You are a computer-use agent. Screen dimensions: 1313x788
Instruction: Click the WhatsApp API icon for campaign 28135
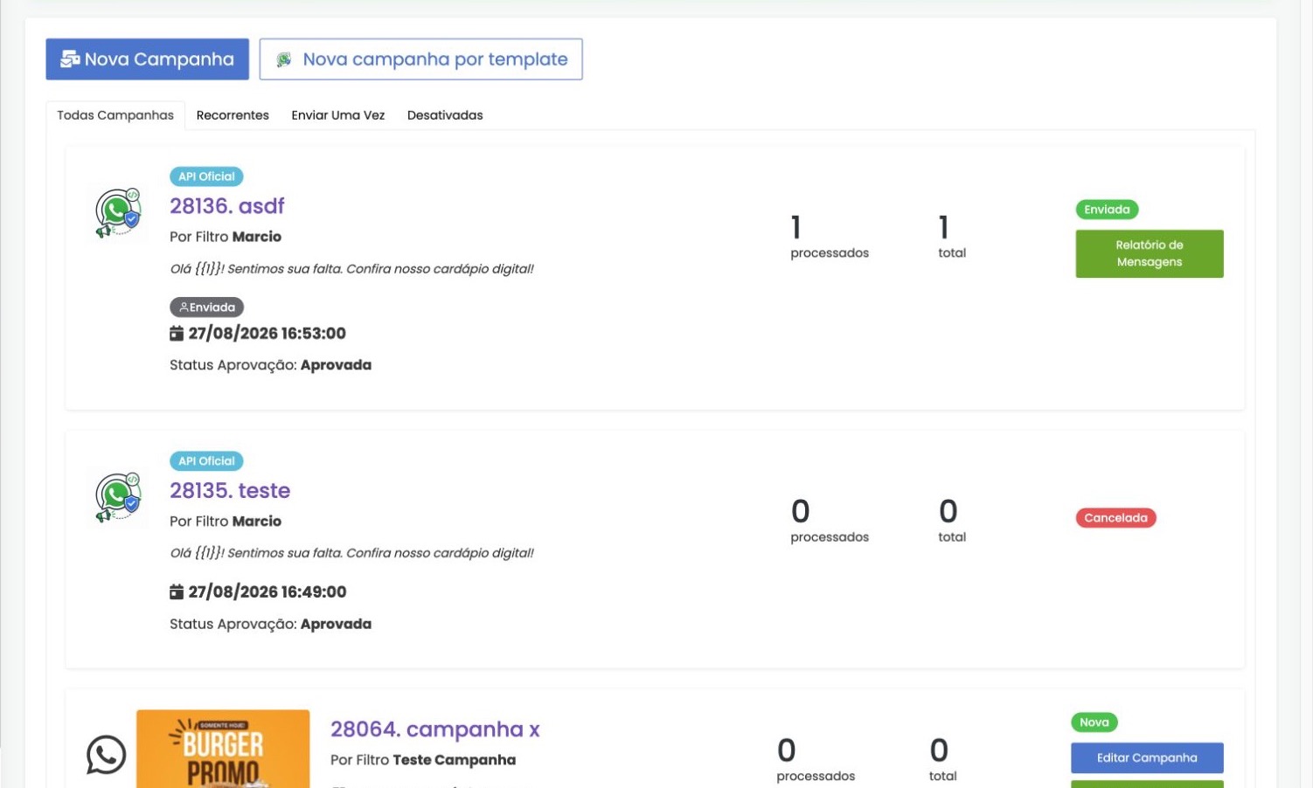tap(118, 496)
